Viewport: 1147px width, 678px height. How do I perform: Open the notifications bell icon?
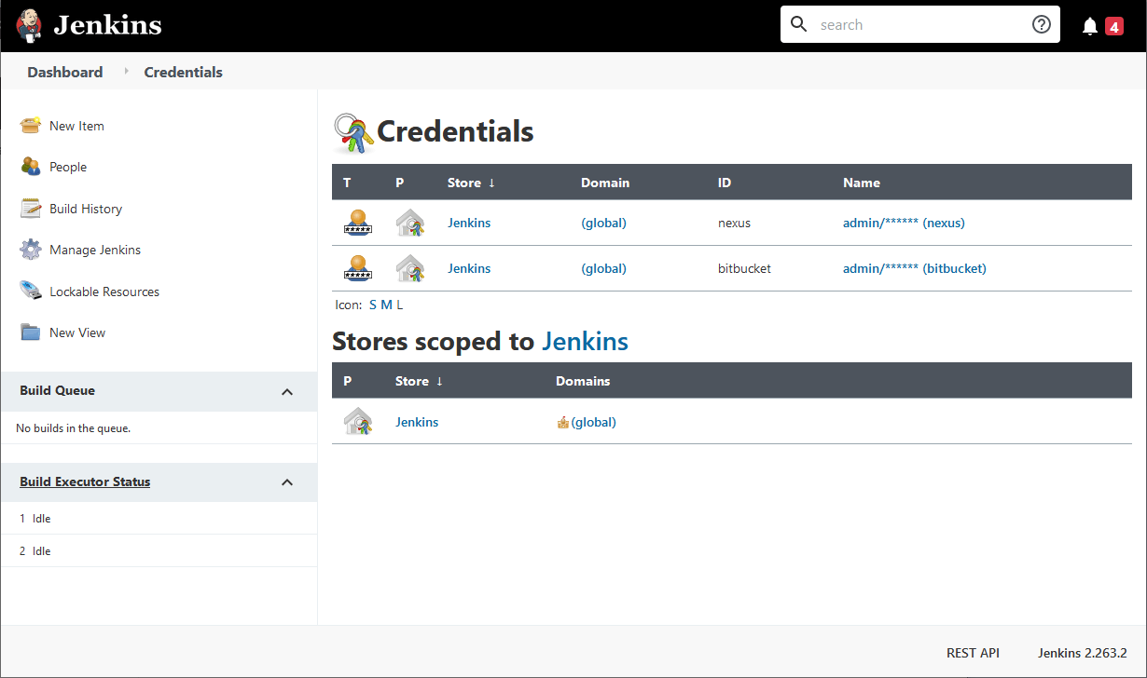[1090, 26]
